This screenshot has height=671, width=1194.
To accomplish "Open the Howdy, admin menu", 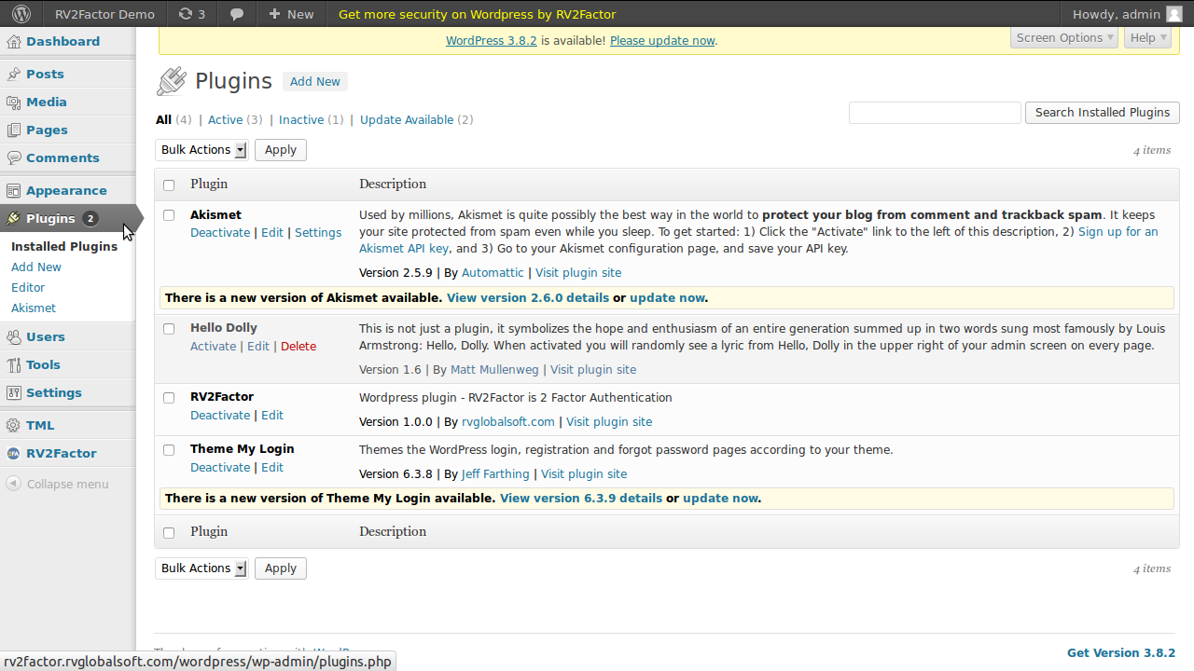I will click(x=1127, y=14).
